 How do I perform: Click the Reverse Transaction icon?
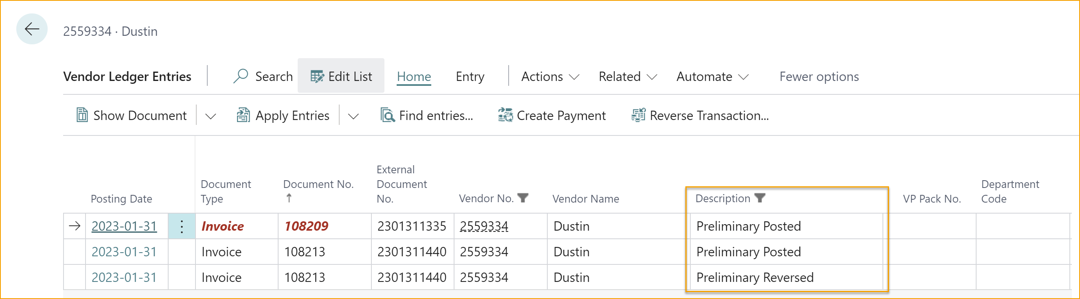point(638,115)
